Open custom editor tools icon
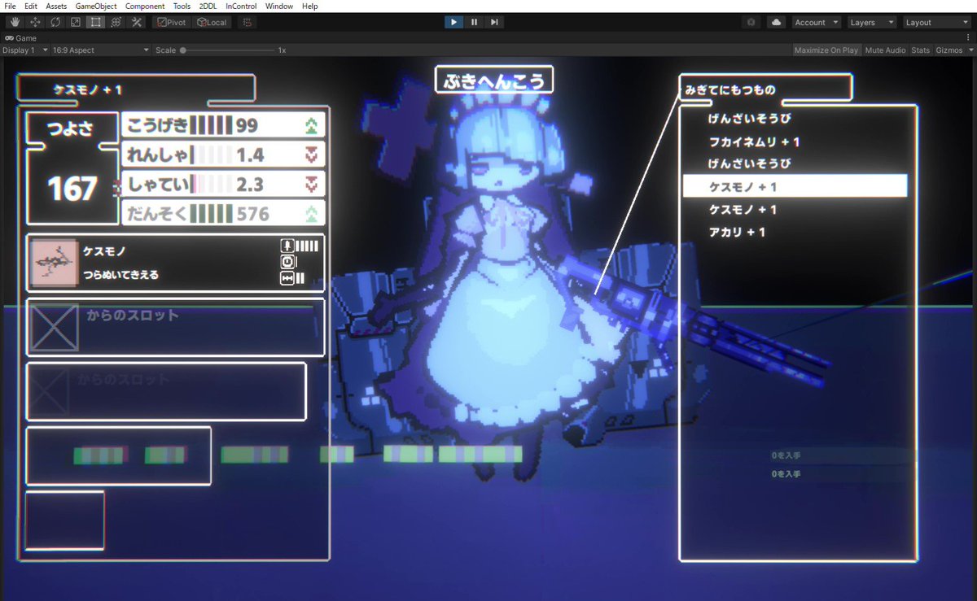The width and height of the screenshot is (977, 601). point(137,22)
